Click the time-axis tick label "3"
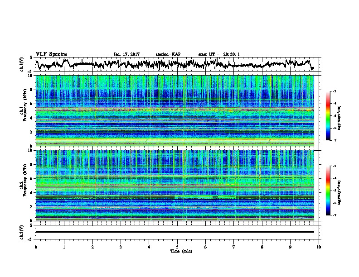The height and width of the screenshot is (277, 359). (121, 247)
